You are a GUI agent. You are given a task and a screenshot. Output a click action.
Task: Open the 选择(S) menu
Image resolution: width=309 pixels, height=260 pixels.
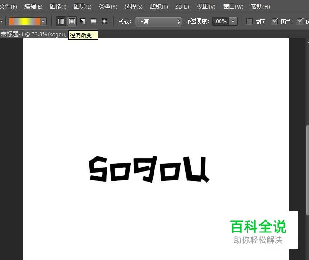(133, 6)
